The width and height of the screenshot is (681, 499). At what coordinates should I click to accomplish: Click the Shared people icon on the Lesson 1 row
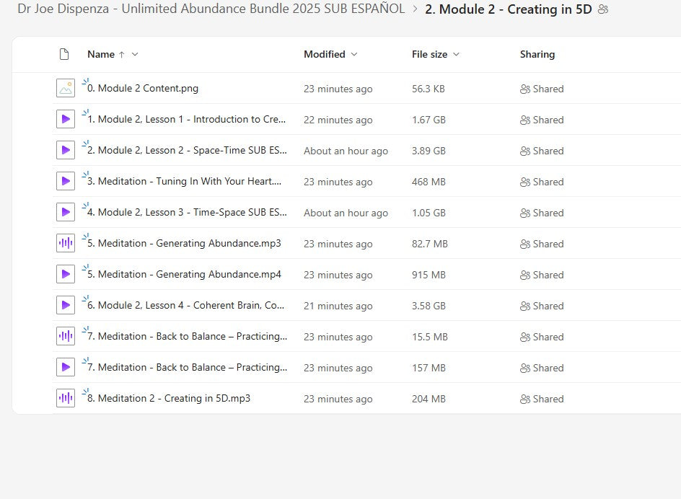click(526, 120)
